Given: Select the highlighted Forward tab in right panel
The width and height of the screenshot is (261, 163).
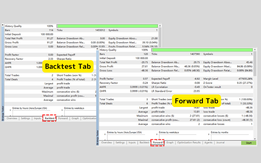Looking at the screenshot, I should click(158, 142).
